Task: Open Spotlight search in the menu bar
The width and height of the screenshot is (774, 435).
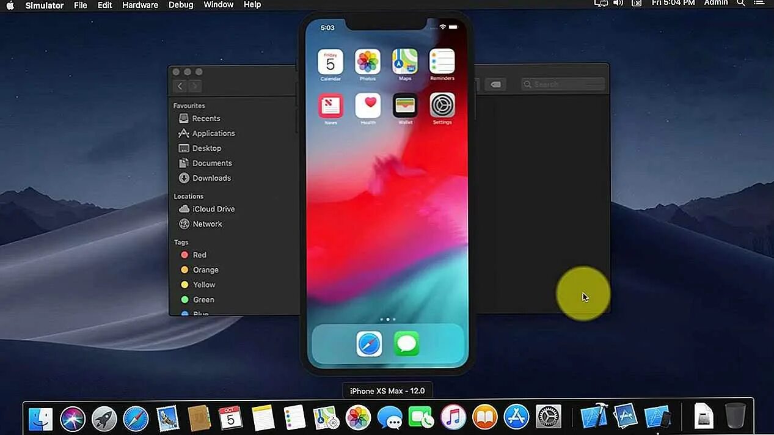Action: (741, 3)
